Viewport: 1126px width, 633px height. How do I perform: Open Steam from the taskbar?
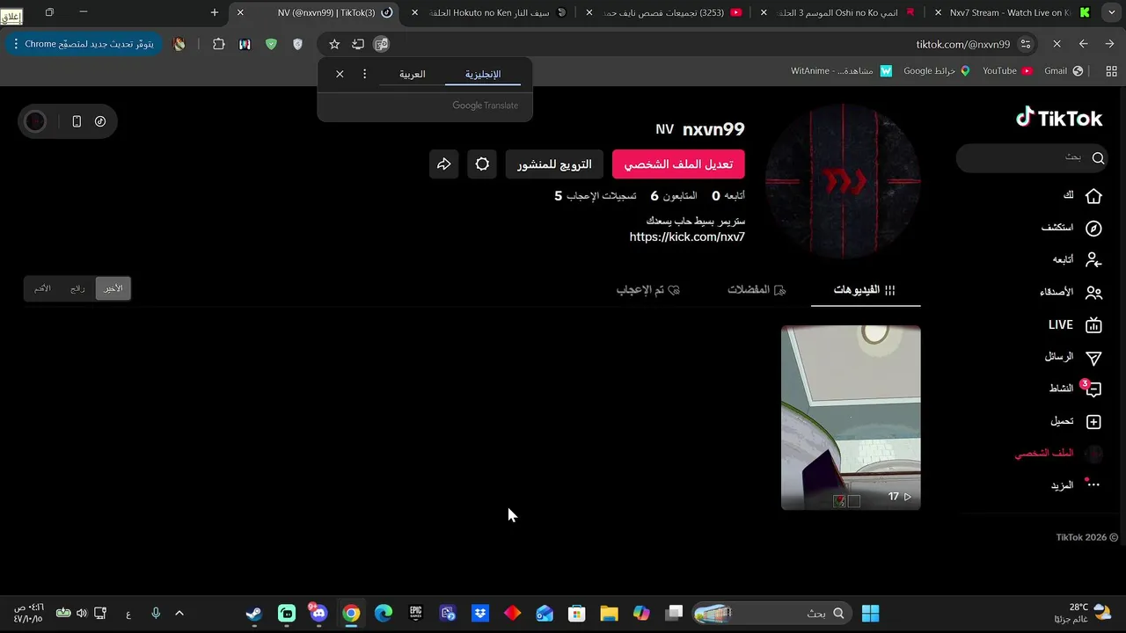pos(253,614)
